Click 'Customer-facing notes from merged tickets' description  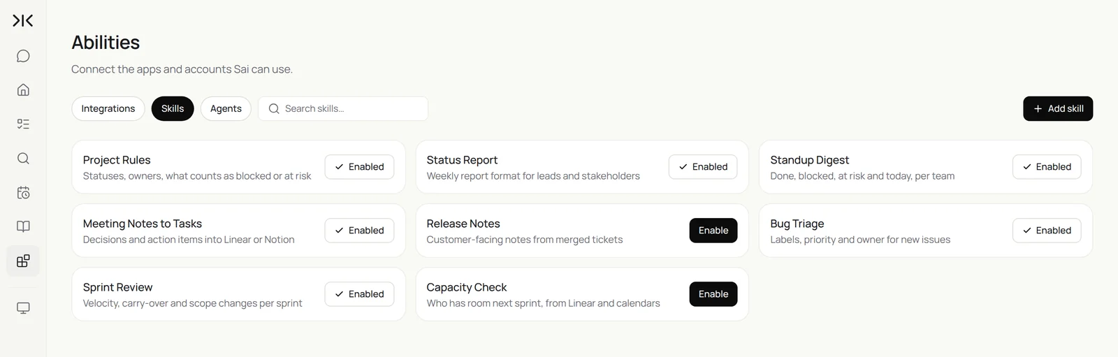(525, 240)
